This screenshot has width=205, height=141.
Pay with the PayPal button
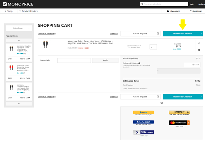pyautogui.click(x=143, y=112)
